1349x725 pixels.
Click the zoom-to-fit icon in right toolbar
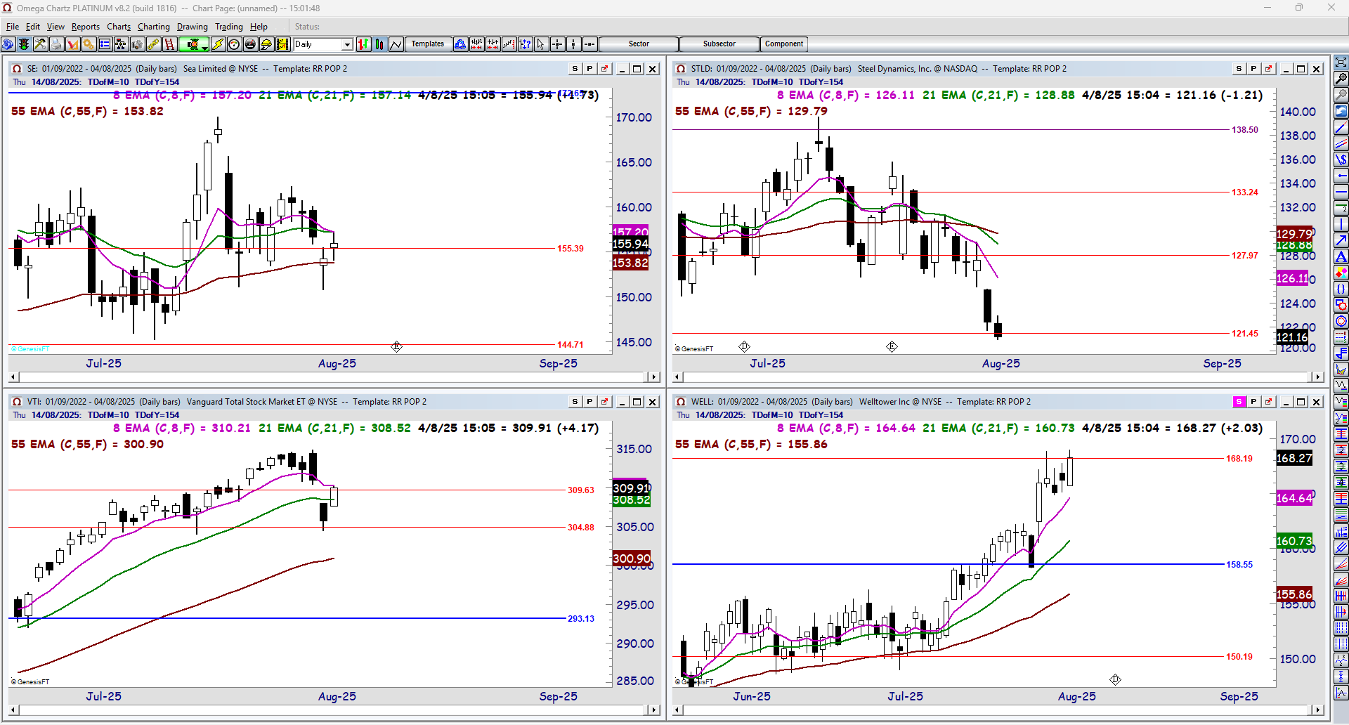point(1341,63)
